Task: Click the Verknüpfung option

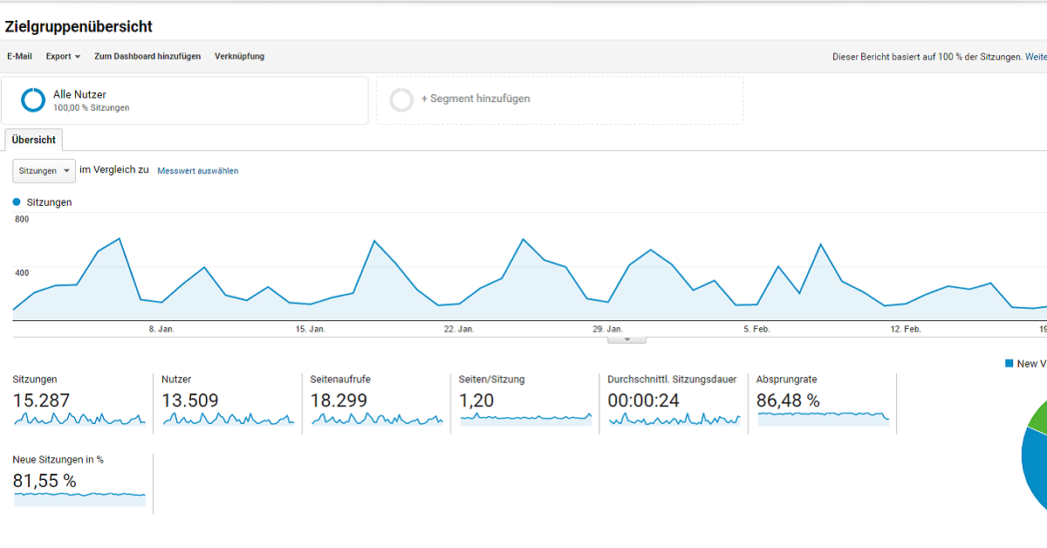Action: pyautogui.click(x=239, y=56)
